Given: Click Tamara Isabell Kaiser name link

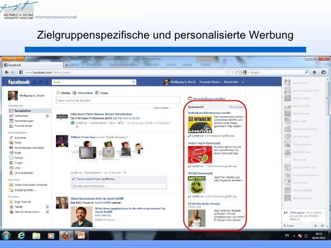Looking at the screenshot, I should click(89, 179).
